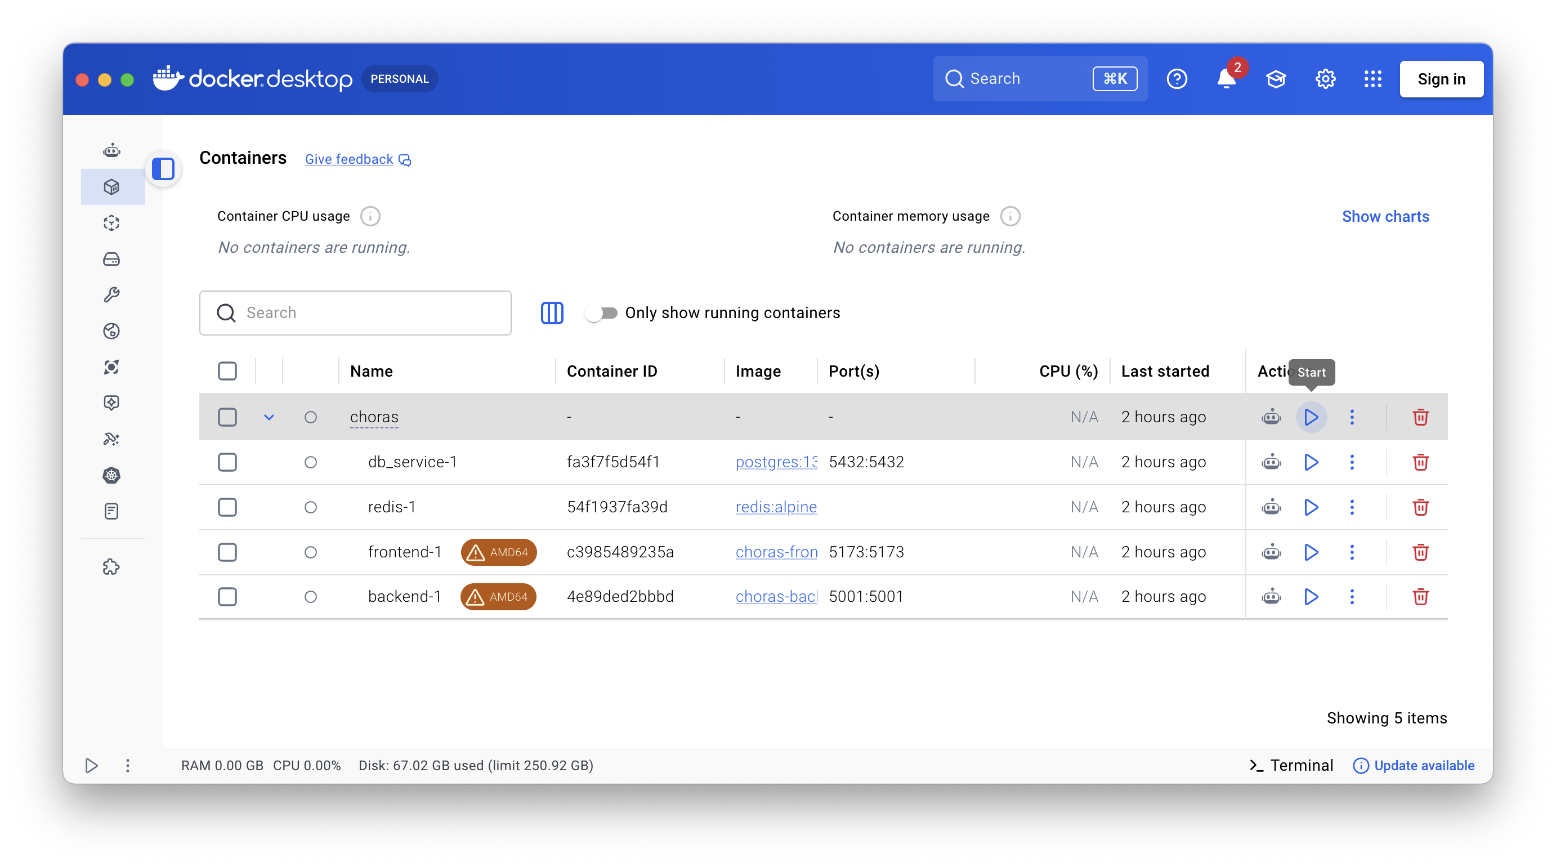Focus the top bar Search box

pyautogui.click(x=1040, y=79)
